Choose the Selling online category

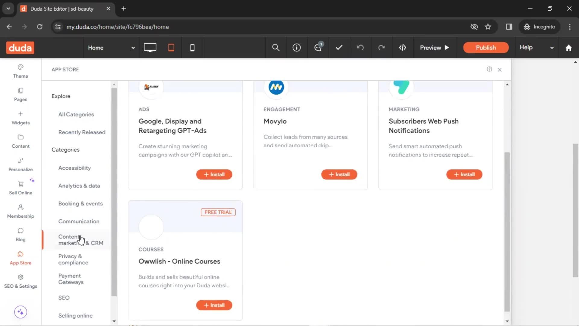[75, 315]
